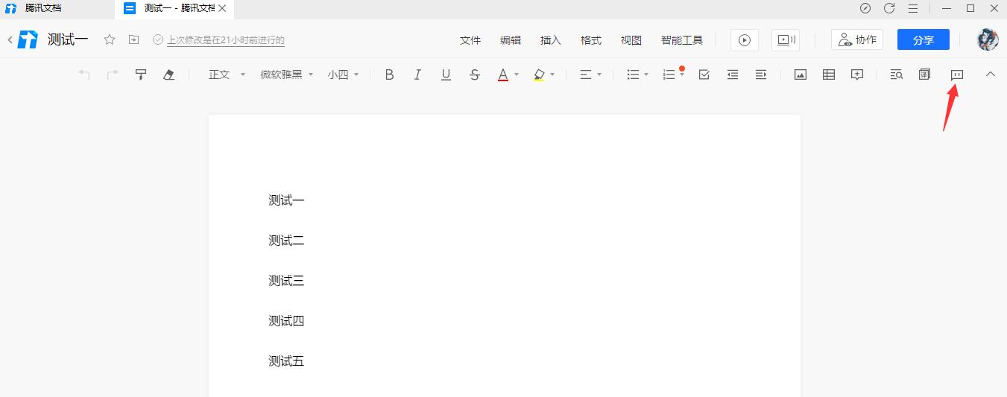Collapse the toolbar with the chevron

991,74
